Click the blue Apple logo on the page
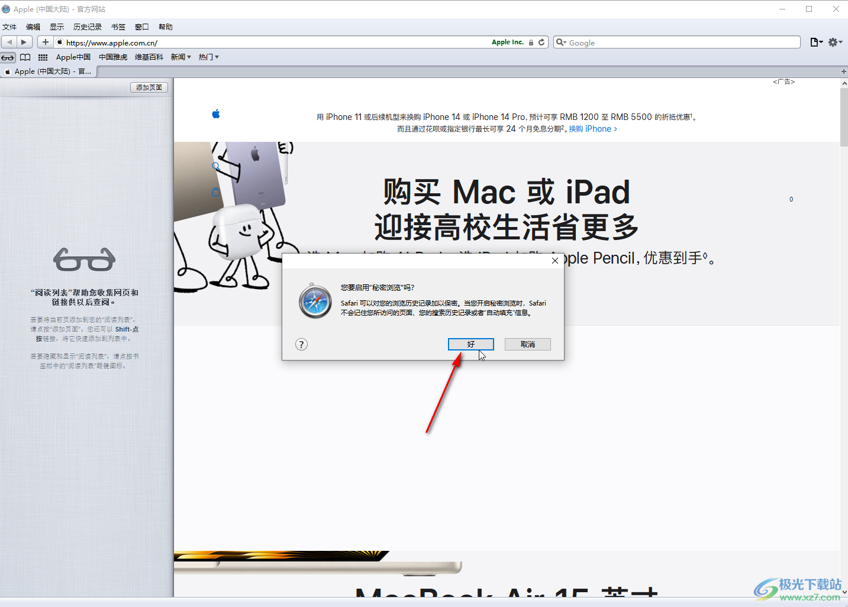Viewport: 848px width, 607px height. point(216,114)
